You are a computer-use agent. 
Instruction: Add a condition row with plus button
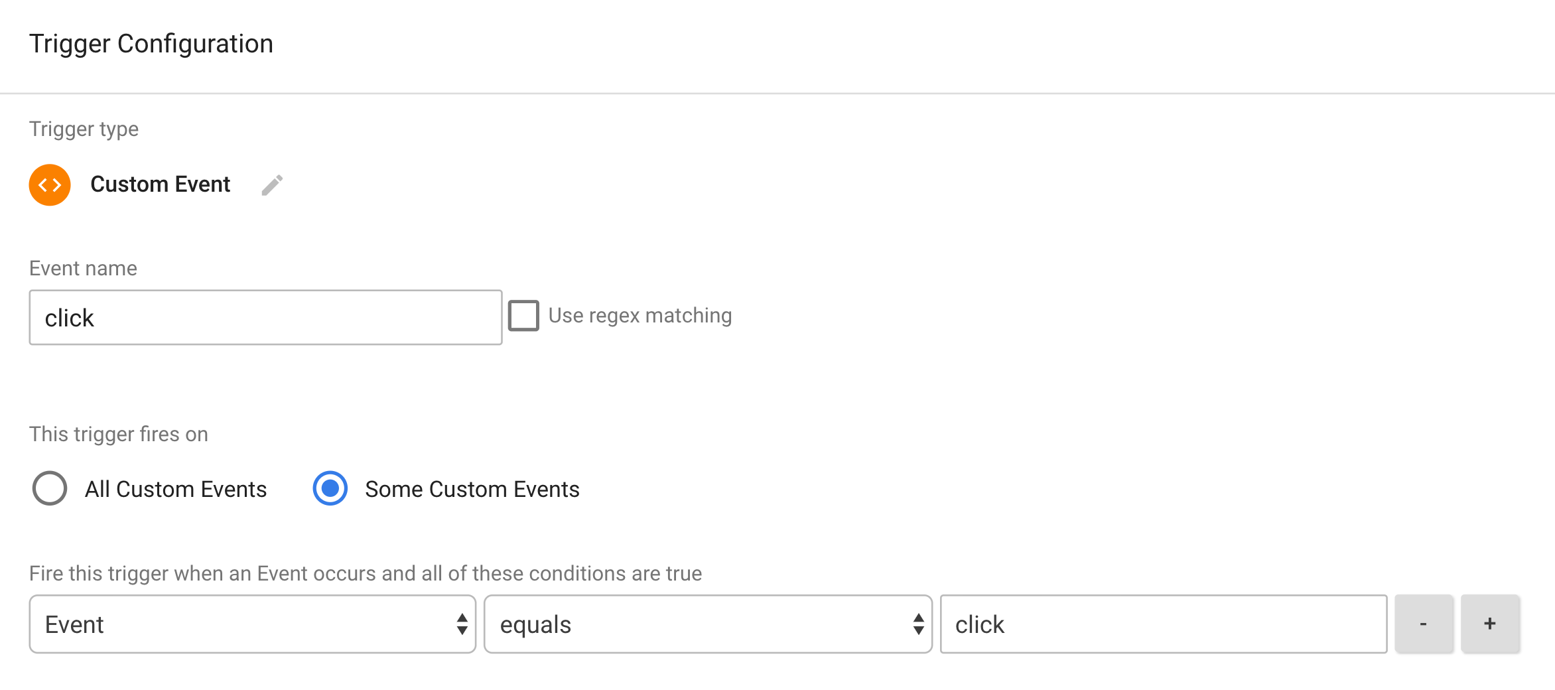pos(1490,624)
